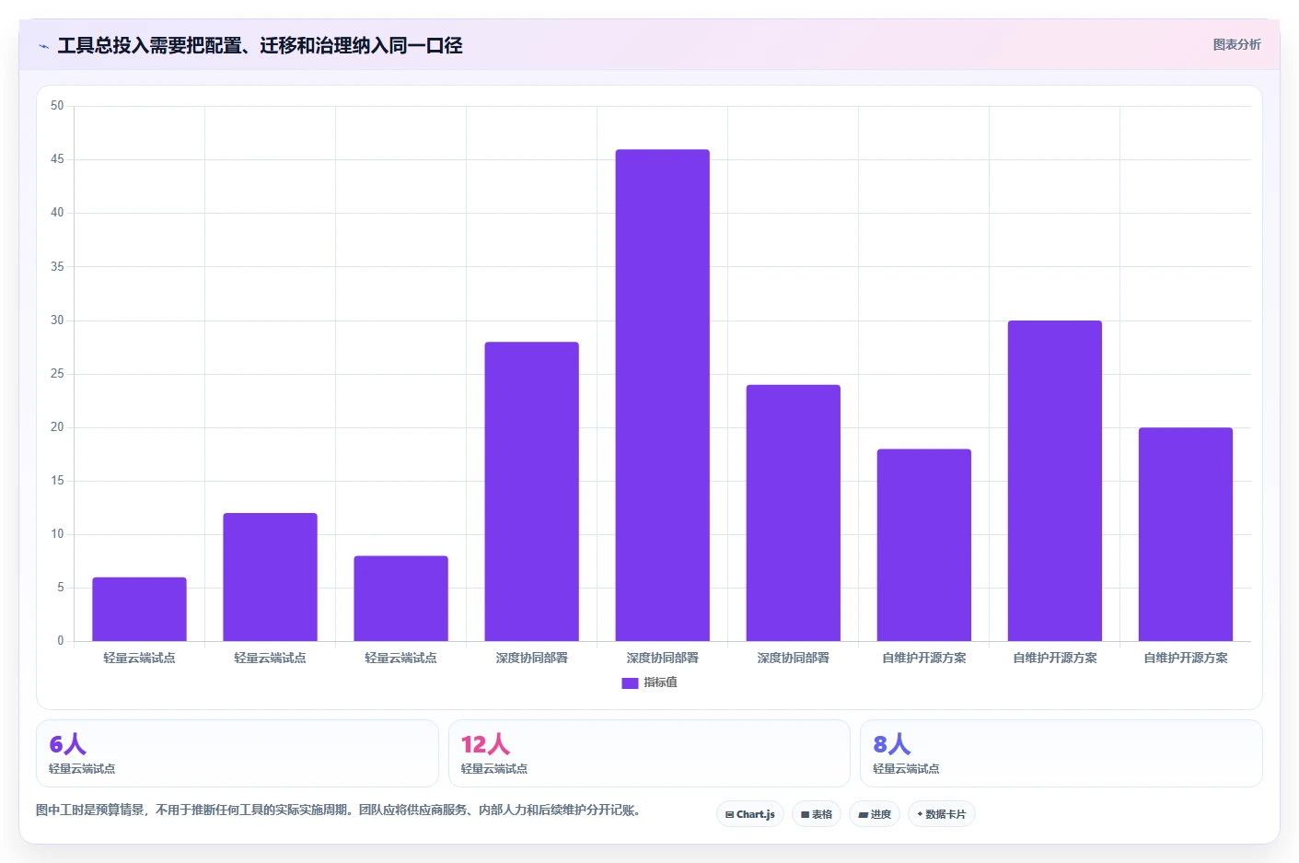Click the y-axis tick label 10
This screenshot has height=863, width=1299.
coord(57,534)
